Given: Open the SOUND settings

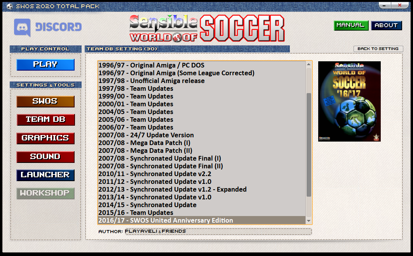Looking at the screenshot, I should [x=45, y=157].
